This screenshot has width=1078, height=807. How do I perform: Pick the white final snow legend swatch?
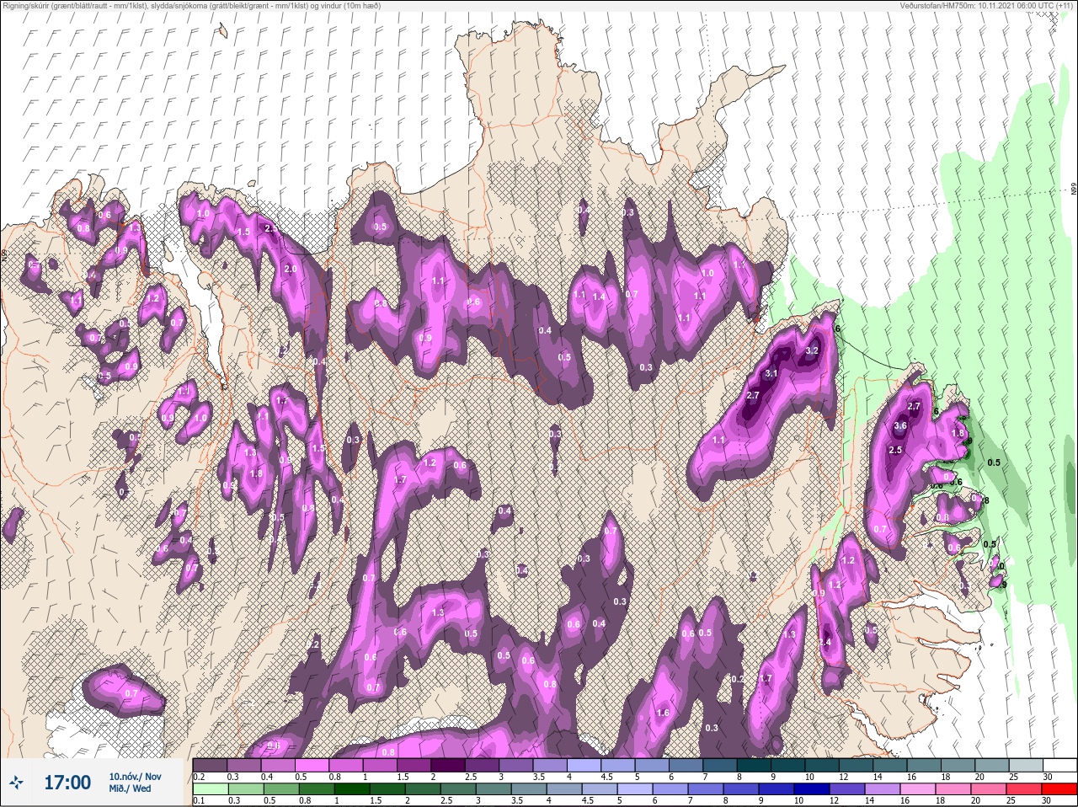pos(1059,764)
